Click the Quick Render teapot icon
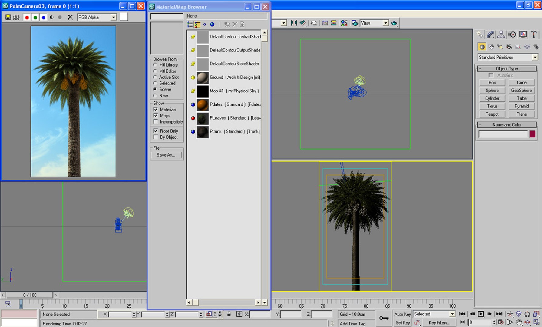 394,23
